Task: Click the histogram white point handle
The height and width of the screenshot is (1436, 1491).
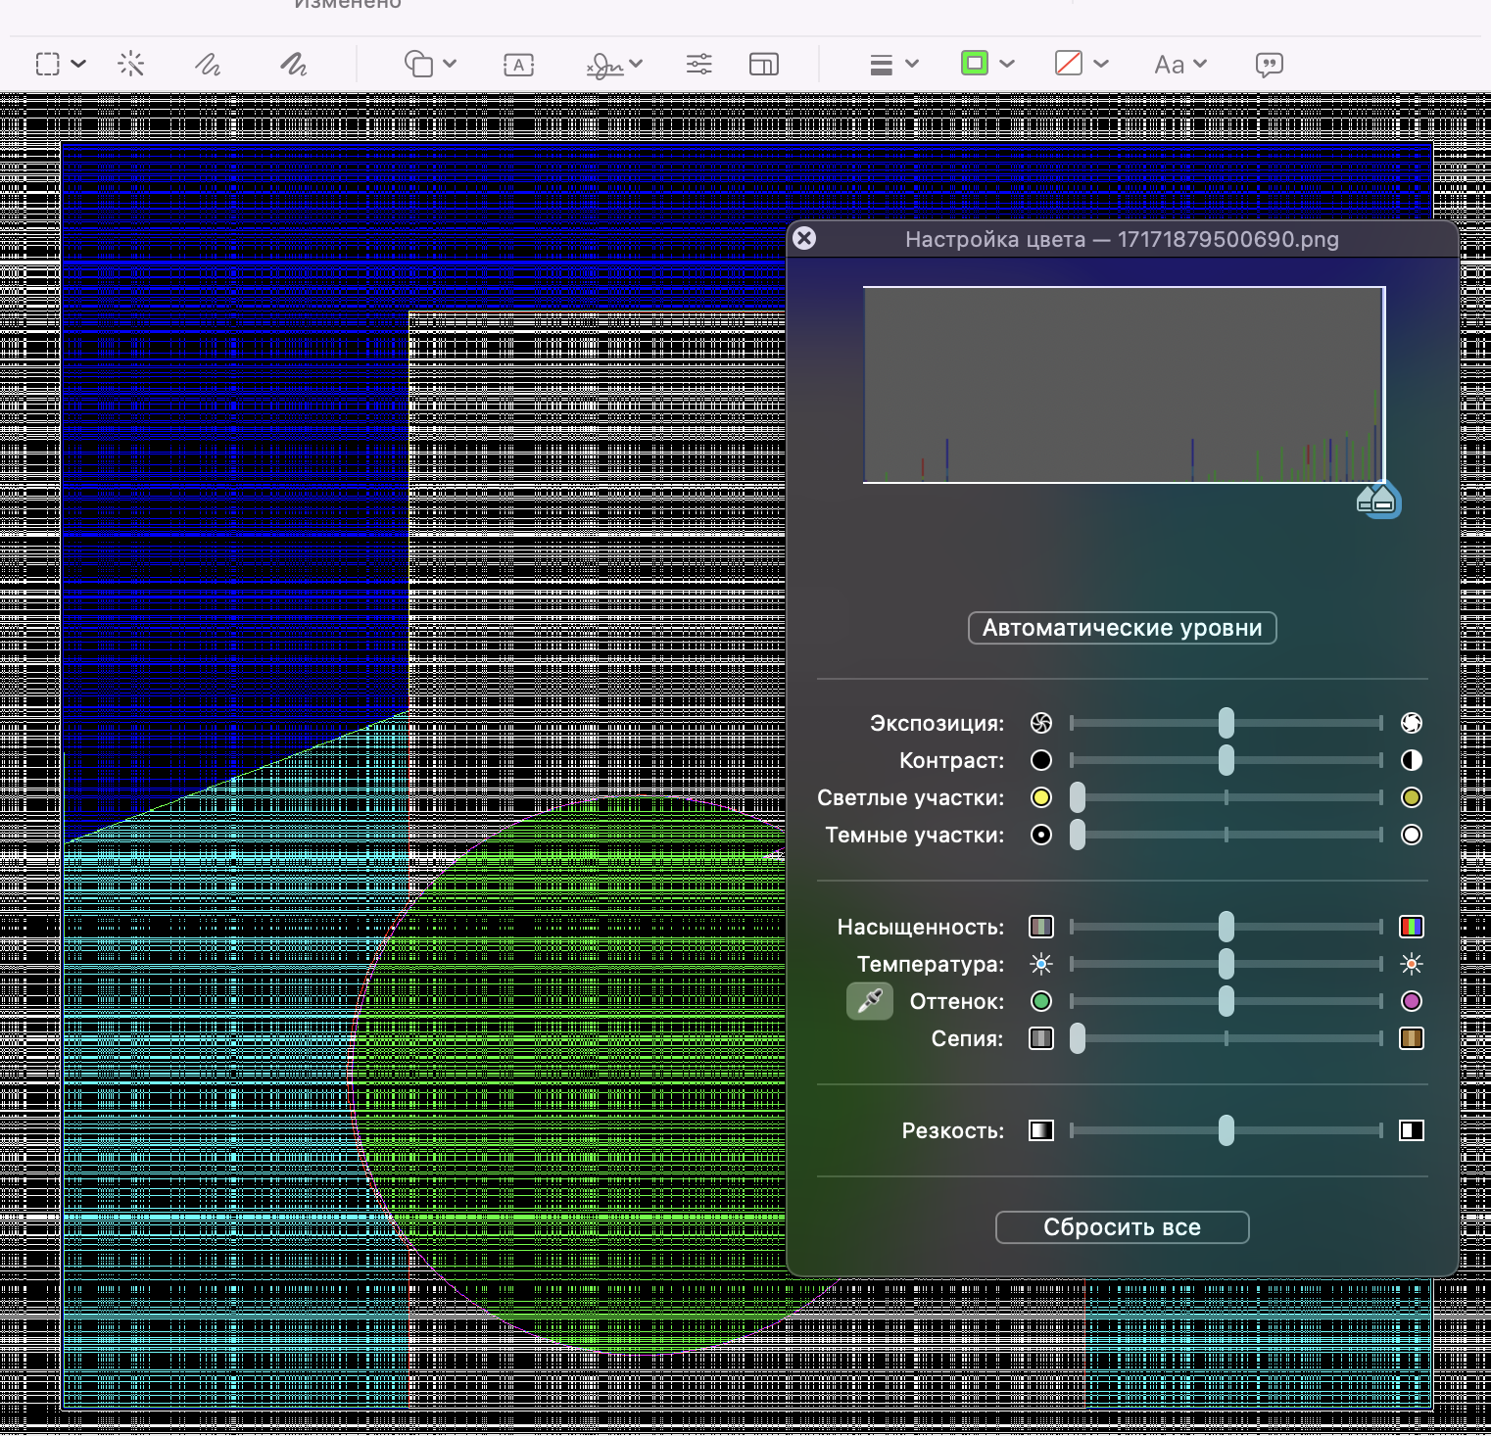Action: [x=1382, y=500]
